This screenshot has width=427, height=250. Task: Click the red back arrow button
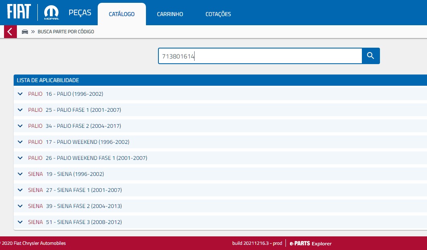10,32
